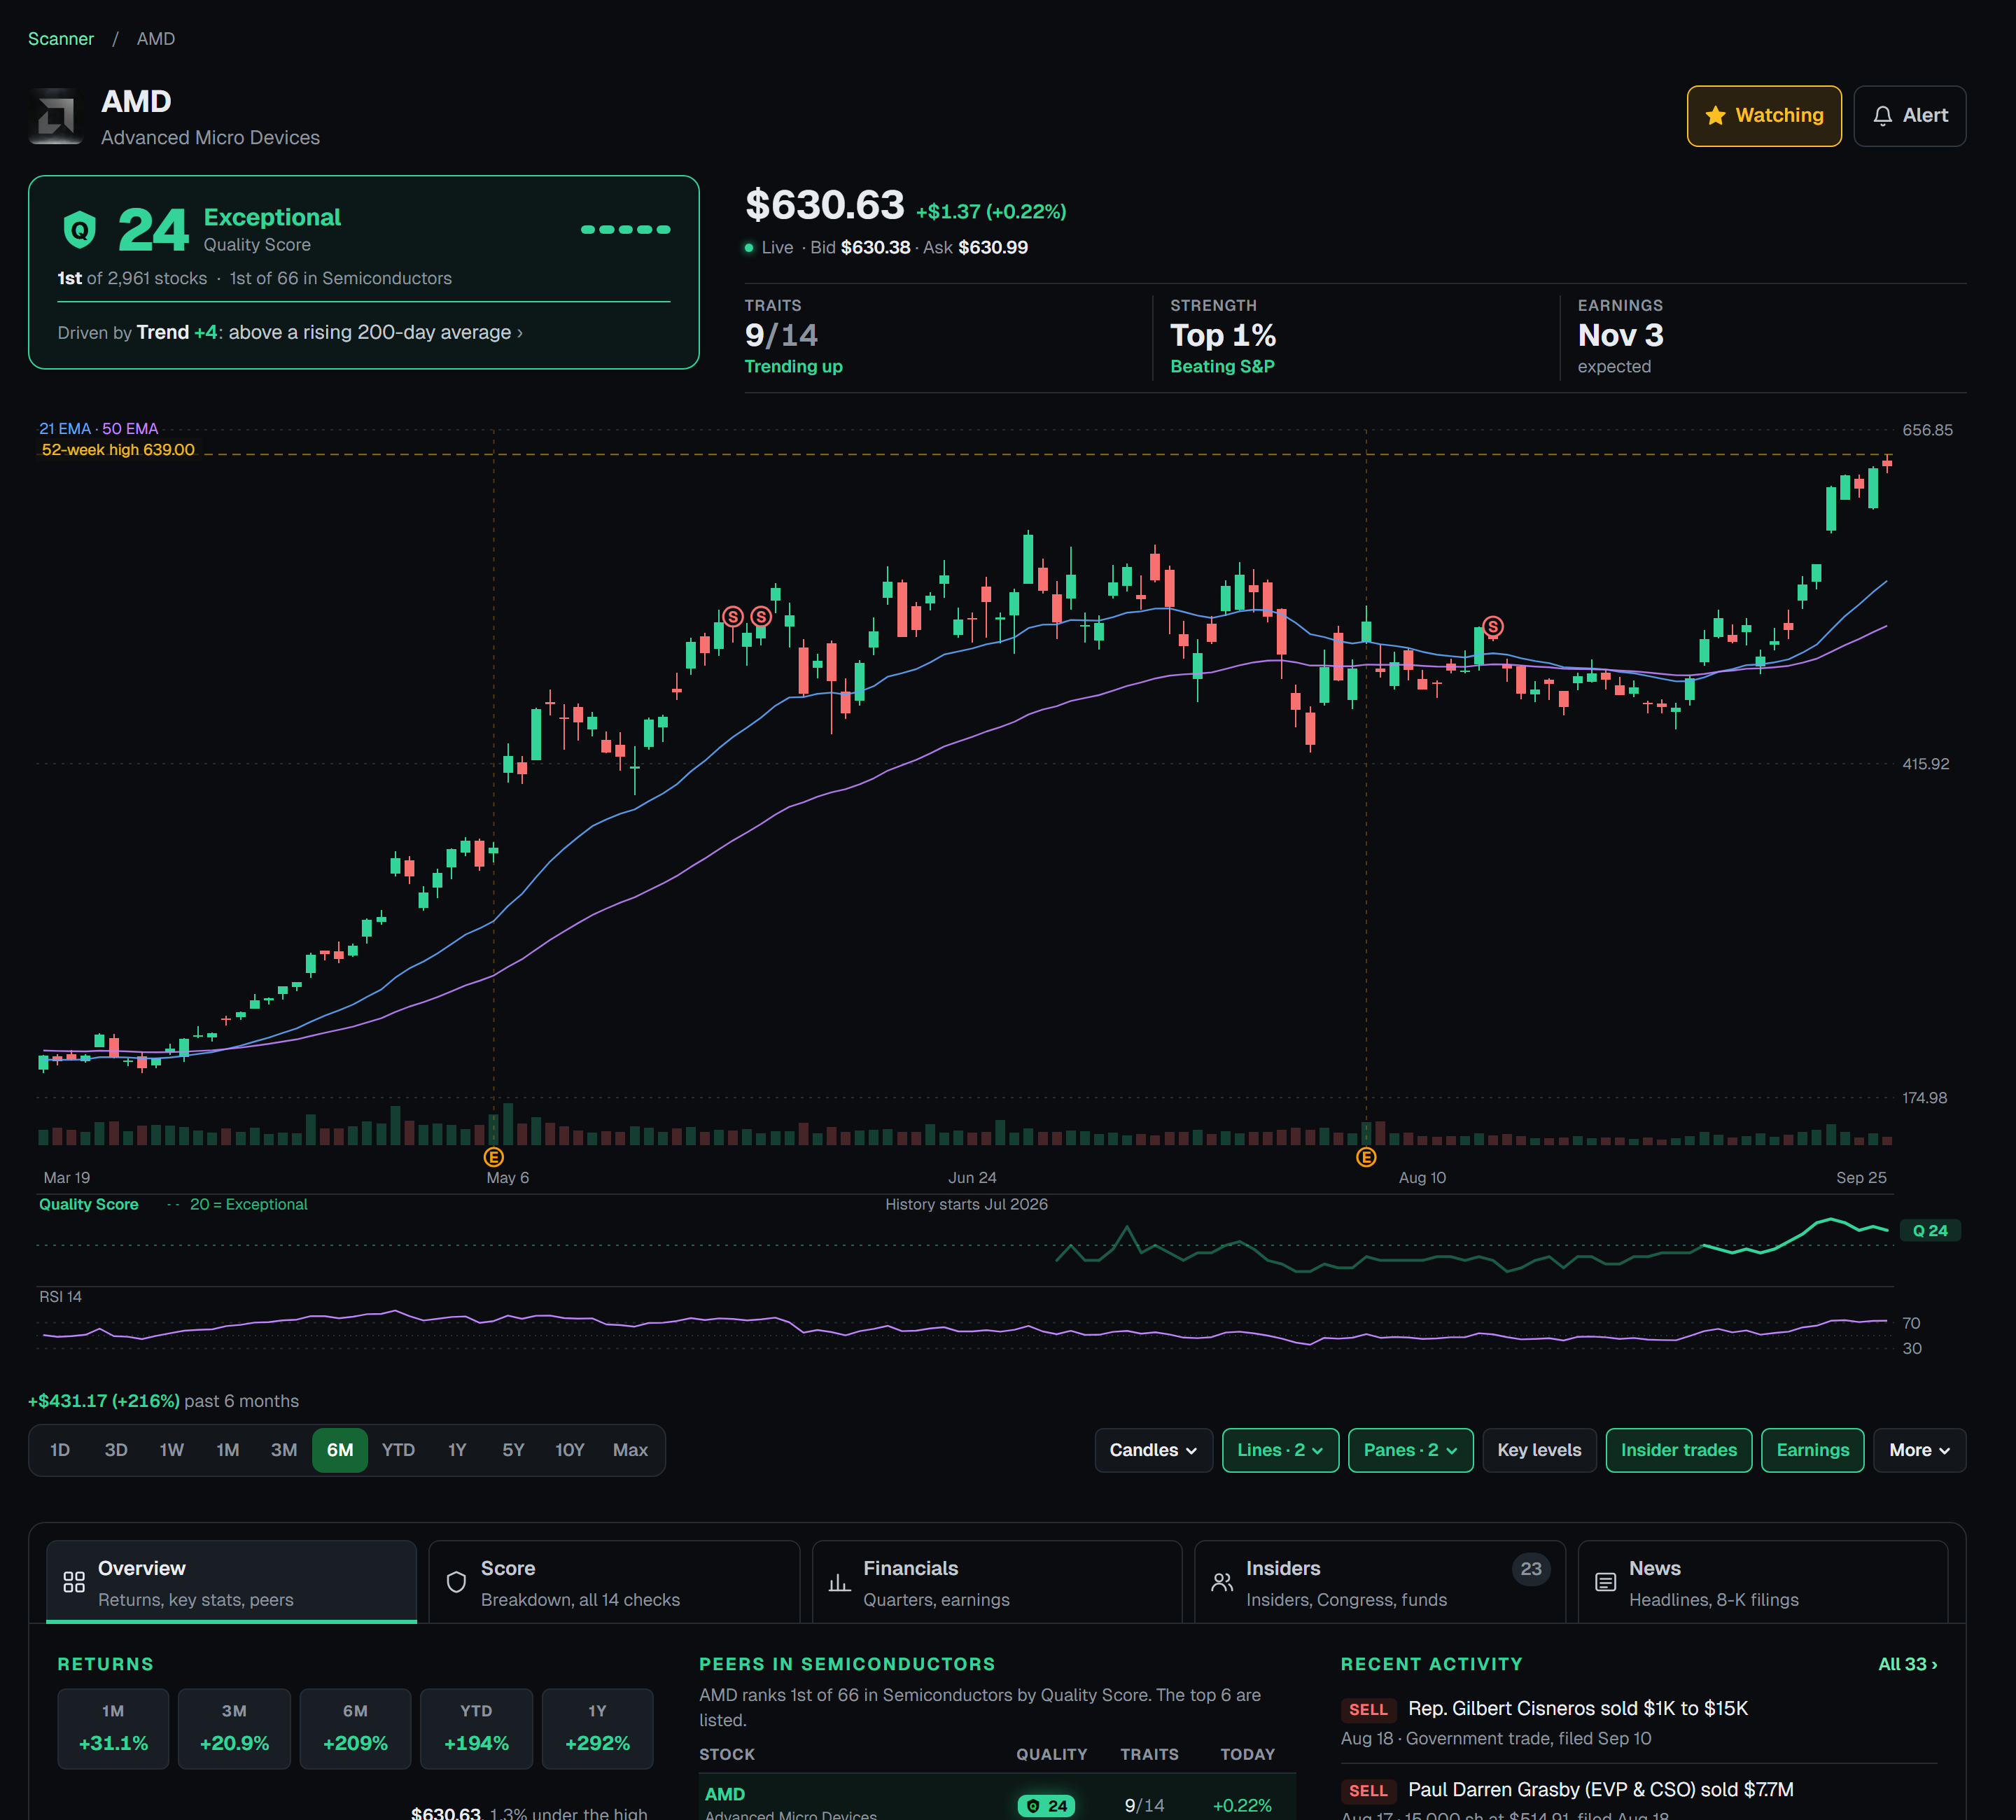
Task: Select the 1Y time range
Action: click(x=457, y=1450)
